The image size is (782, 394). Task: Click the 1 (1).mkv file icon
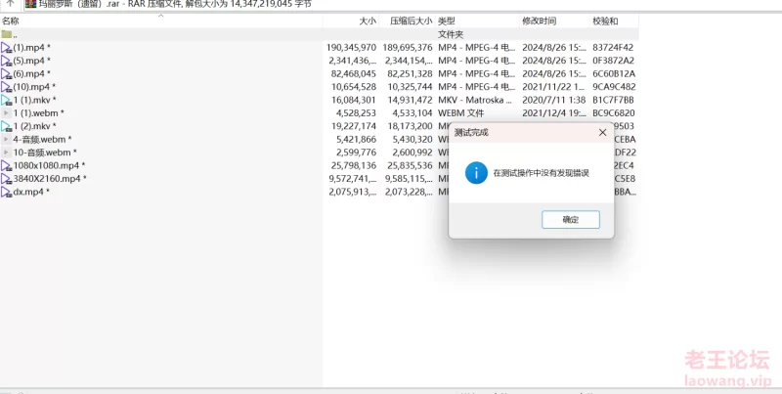coord(7,100)
